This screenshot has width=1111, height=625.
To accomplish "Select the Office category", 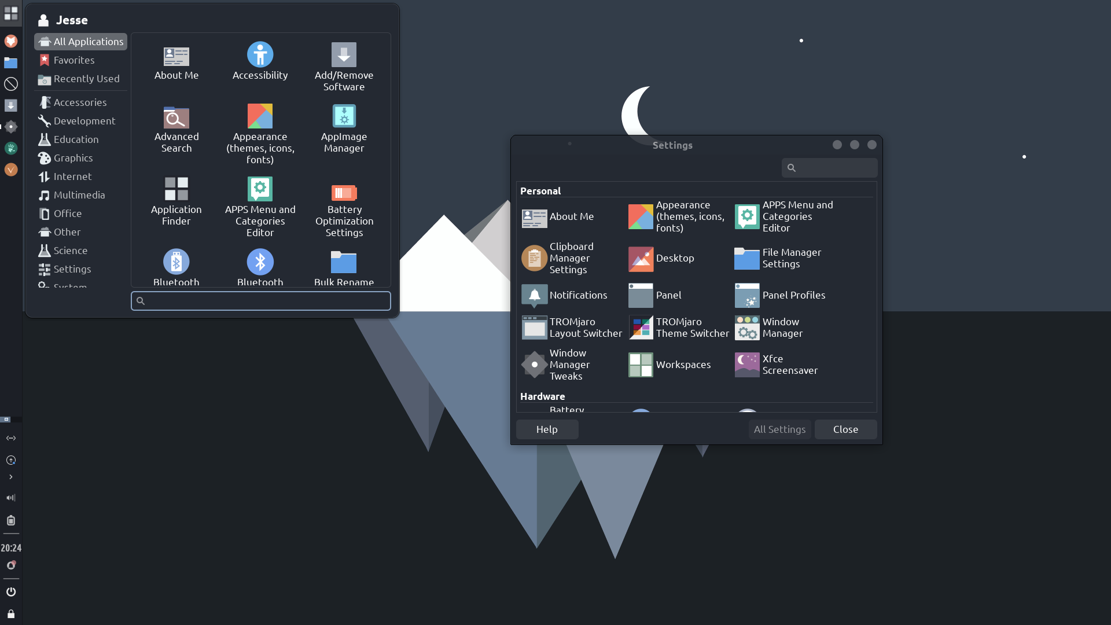I will tap(80, 214).
